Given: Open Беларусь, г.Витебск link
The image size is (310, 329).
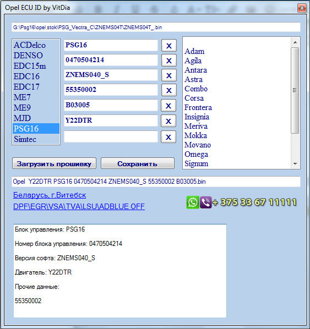Looking at the screenshot, I should pos(50,195).
